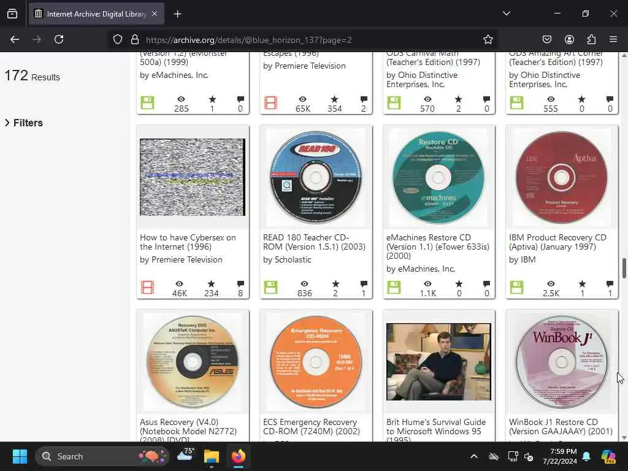Open Firefox application hamburger menu
Image resolution: width=628 pixels, height=471 pixels.
tap(613, 39)
